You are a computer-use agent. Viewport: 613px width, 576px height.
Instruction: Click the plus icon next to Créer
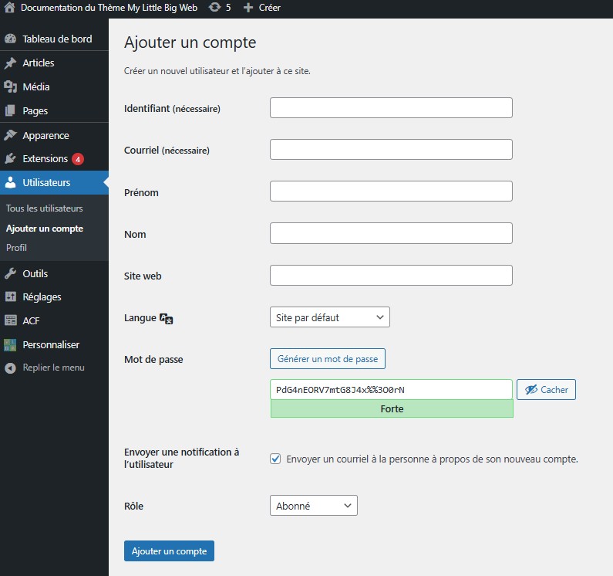tap(248, 8)
